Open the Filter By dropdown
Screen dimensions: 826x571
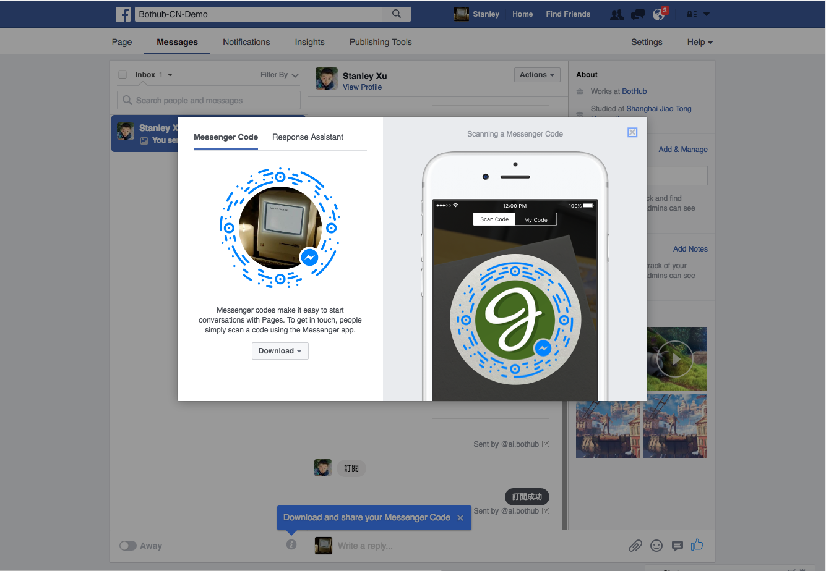click(280, 75)
